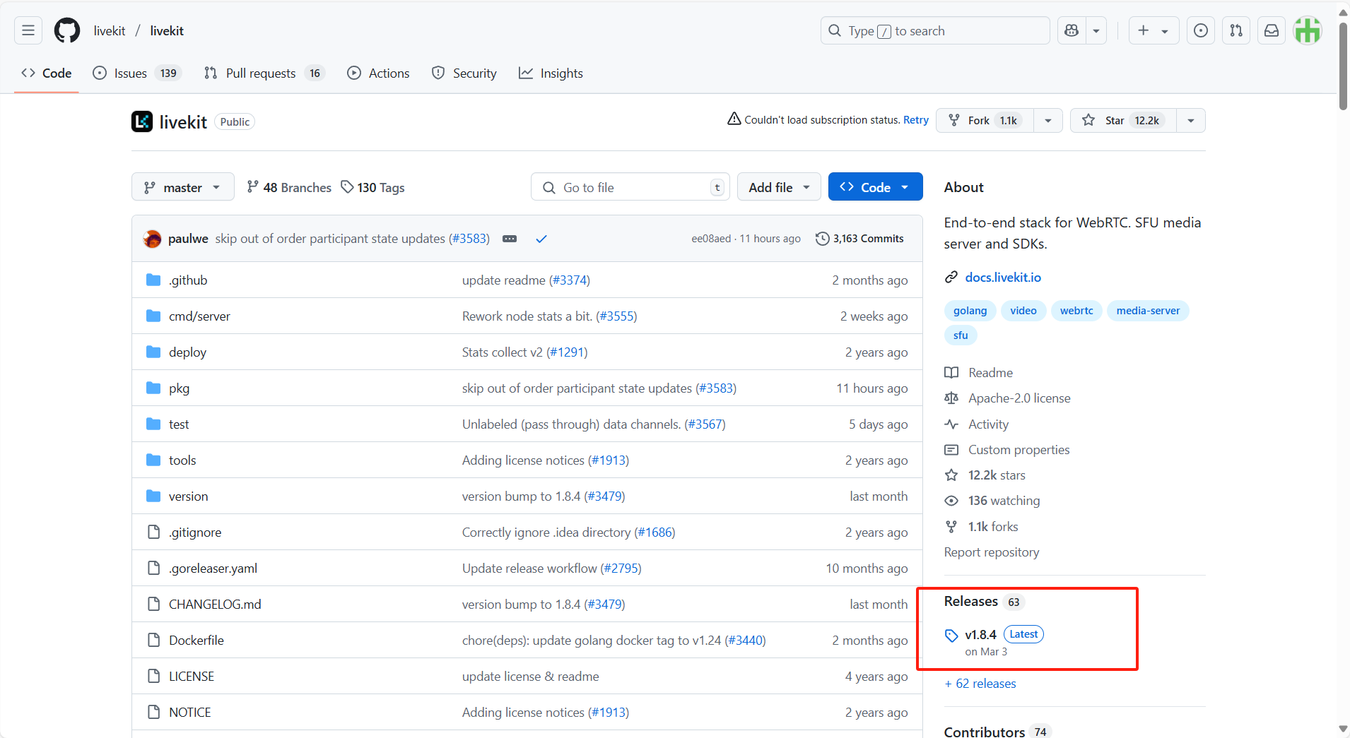View the 48 Branches
1350x738 pixels.
click(289, 187)
